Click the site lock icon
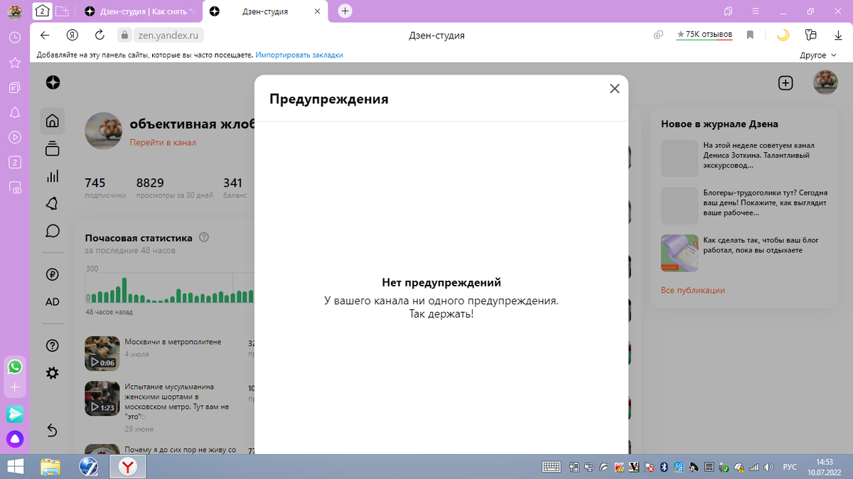This screenshot has width=853, height=479. (x=124, y=35)
